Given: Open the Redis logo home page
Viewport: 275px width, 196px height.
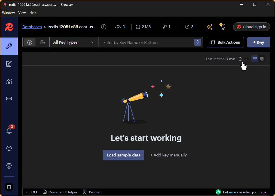Looking at the screenshot, I should click(9, 27).
